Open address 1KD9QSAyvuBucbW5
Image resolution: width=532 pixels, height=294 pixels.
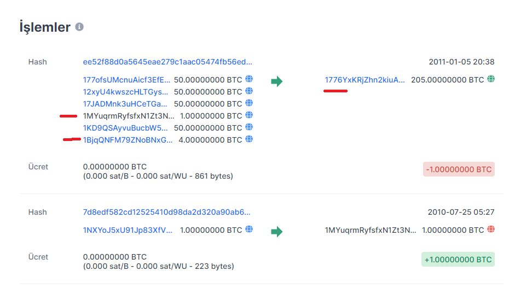point(125,128)
